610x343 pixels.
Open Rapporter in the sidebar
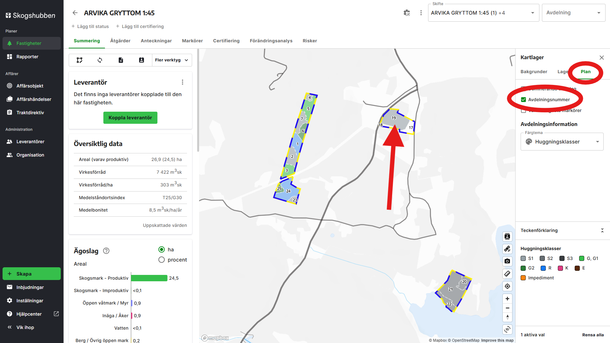(x=31, y=57)
